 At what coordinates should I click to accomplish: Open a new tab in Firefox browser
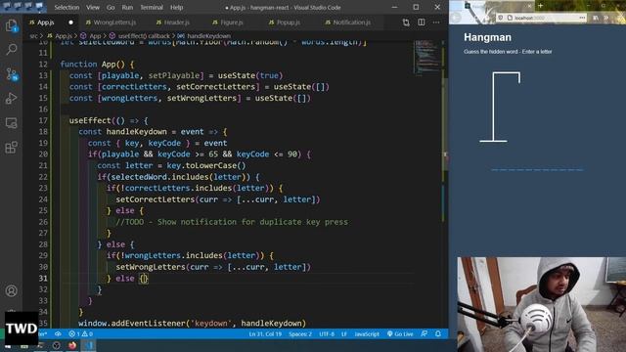540,6
